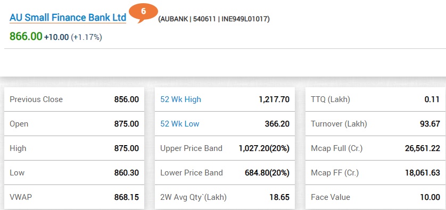Select the TTQ (Lakh) row
446x210 pixels.
click(375, 99)
